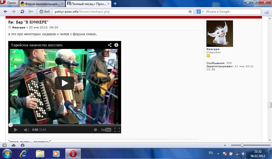
Task: Switch RU keyboard language indicator
Action: coord(211,153)
